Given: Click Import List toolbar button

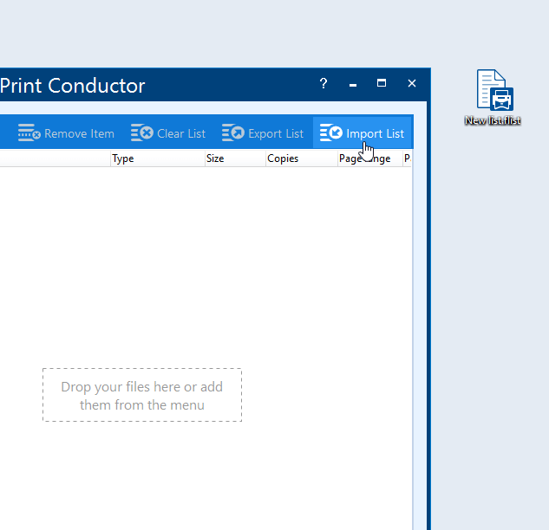Looking at the screenshot, I should [362, 133].
